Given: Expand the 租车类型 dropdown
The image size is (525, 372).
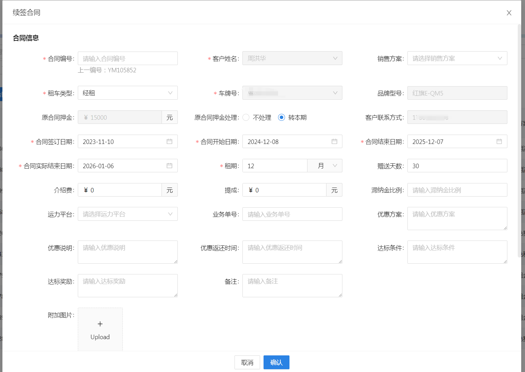Looking at the screenshot, I should [128, 93].
